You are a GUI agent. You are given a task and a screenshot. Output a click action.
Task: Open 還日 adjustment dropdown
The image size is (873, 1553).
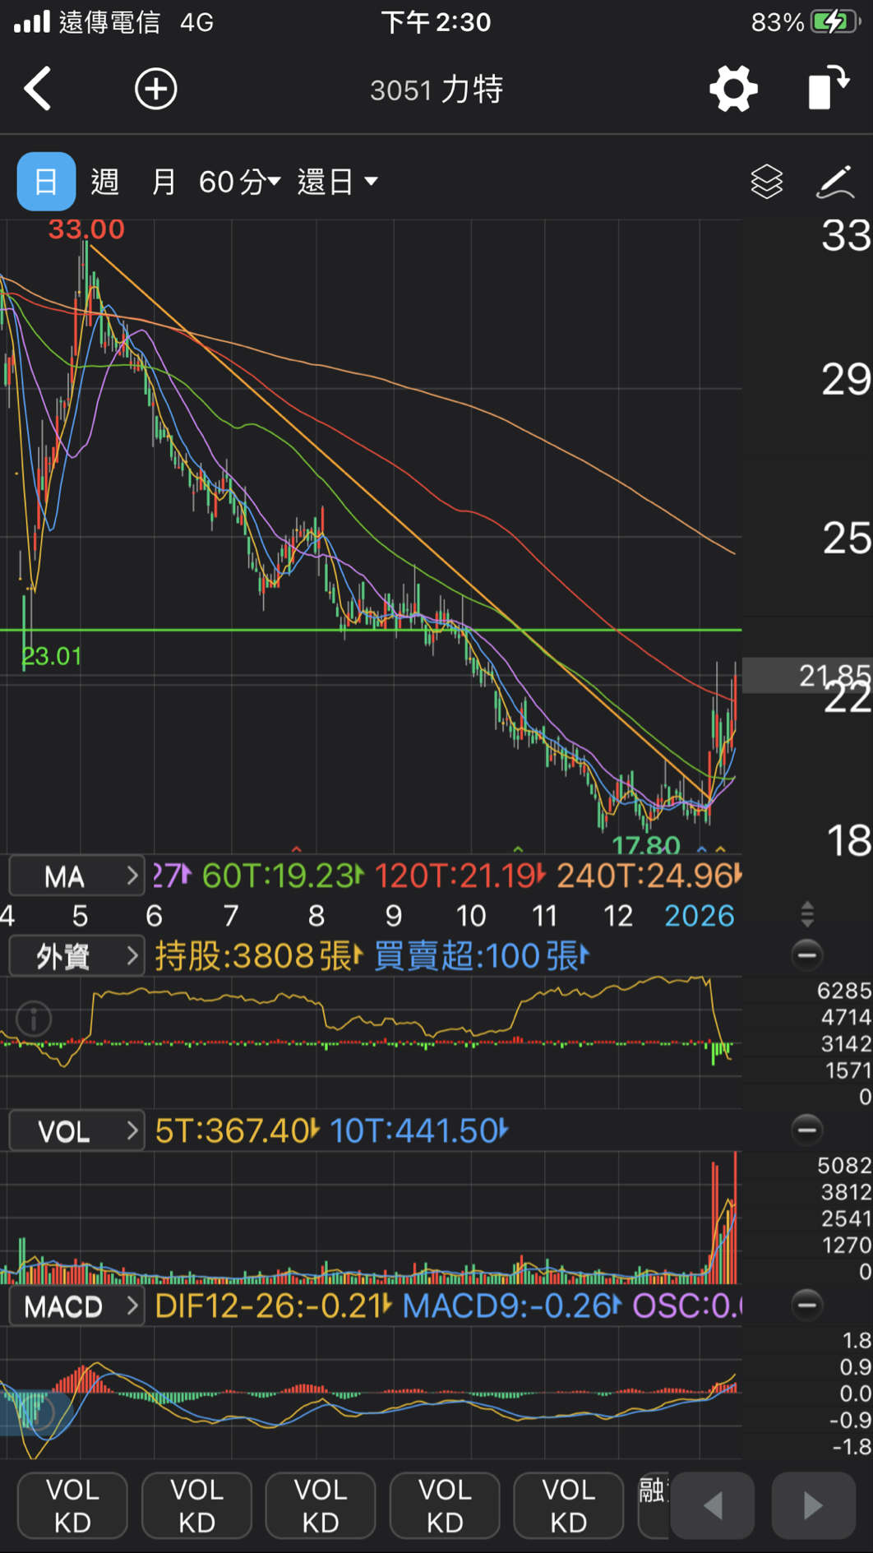(337, 182)
